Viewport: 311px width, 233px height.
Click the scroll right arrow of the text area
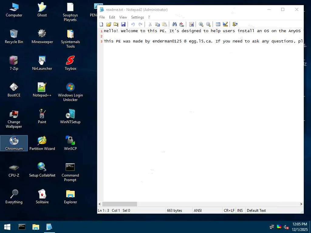pyautogui.click(x=301, y=204)
